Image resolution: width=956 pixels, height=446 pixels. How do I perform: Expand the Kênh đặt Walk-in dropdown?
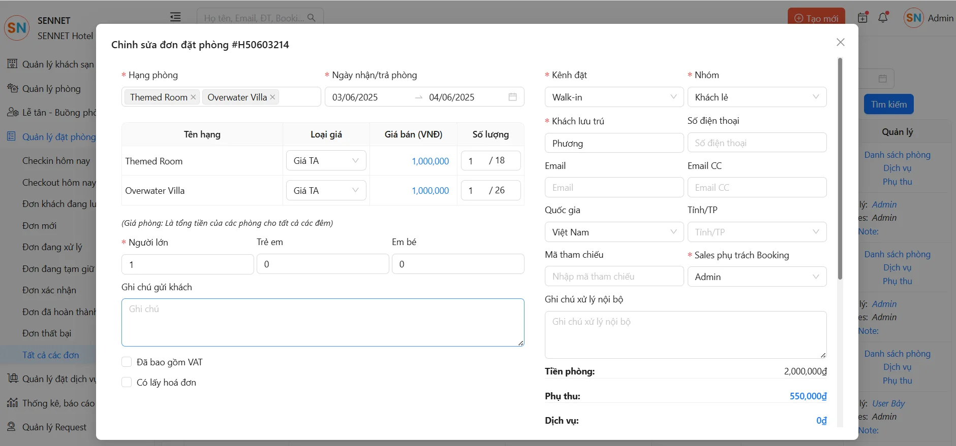(614, 97)
